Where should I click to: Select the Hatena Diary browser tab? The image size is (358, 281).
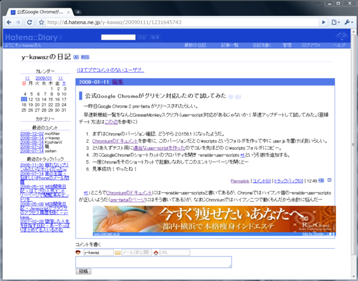(39, 12)
